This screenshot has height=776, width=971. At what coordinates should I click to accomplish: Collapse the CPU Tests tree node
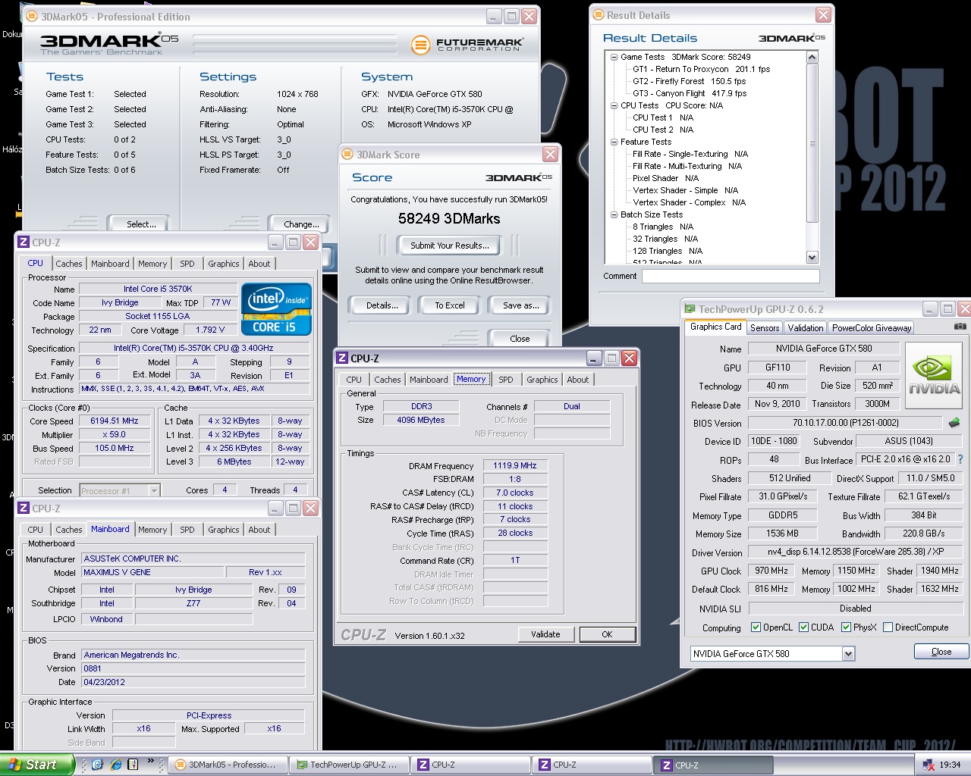click(614, 105)
